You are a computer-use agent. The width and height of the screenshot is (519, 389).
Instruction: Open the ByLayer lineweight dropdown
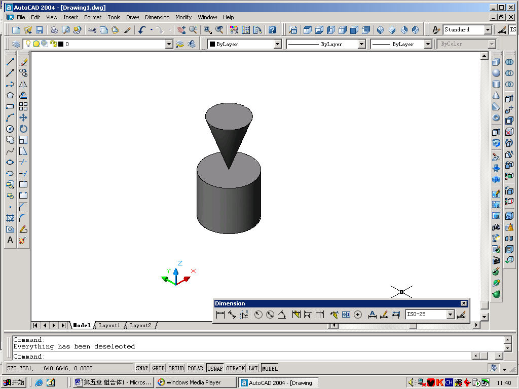[428, 44]
